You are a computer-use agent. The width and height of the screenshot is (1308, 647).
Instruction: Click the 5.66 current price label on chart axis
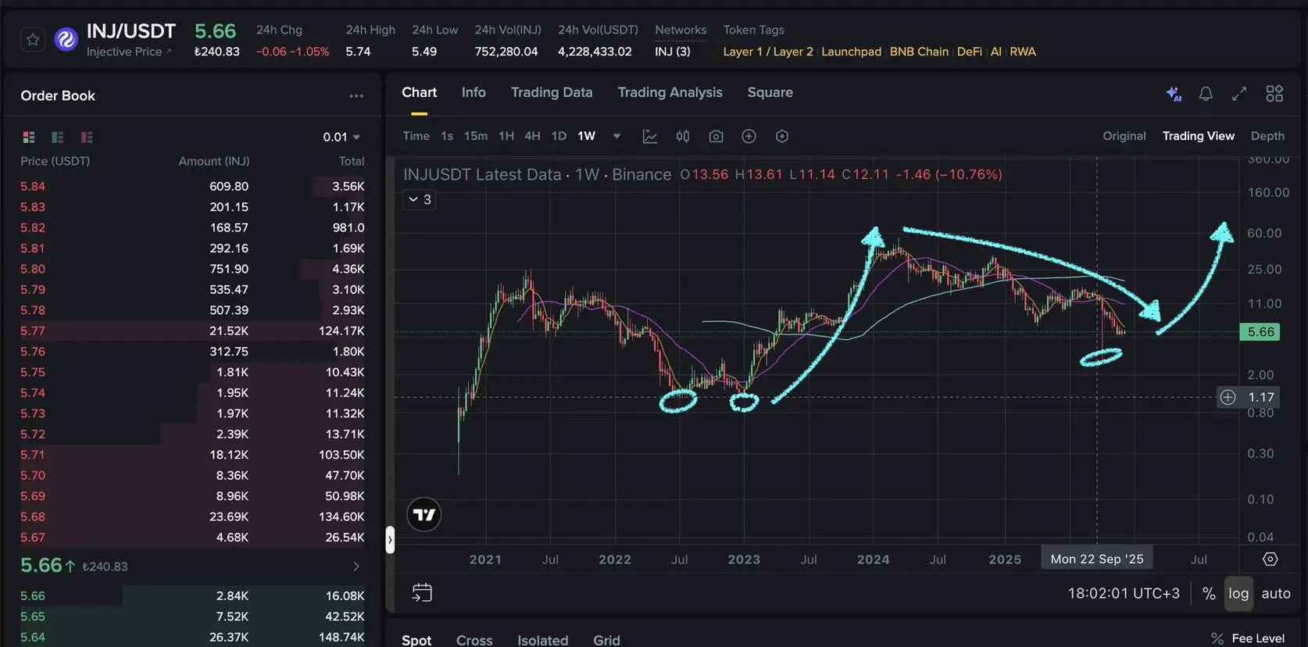(1260, 332)
